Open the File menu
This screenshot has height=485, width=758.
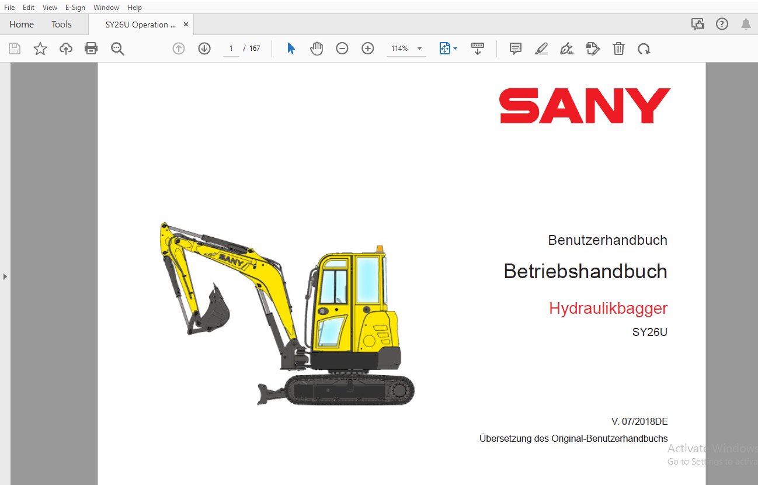point(9,8)
